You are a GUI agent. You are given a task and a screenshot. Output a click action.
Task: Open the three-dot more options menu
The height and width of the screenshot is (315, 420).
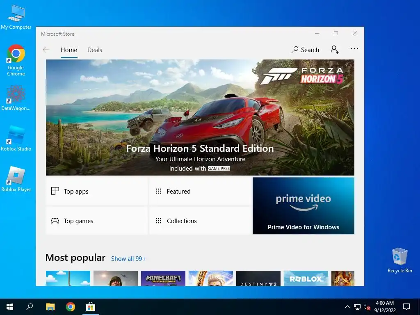(354, 48)
